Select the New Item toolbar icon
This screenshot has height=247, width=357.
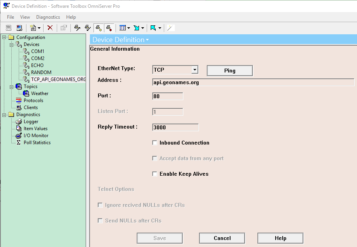(x=33, y=28)
